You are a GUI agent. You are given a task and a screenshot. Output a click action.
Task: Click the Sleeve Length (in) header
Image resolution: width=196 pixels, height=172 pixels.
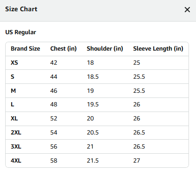(158, 49)
